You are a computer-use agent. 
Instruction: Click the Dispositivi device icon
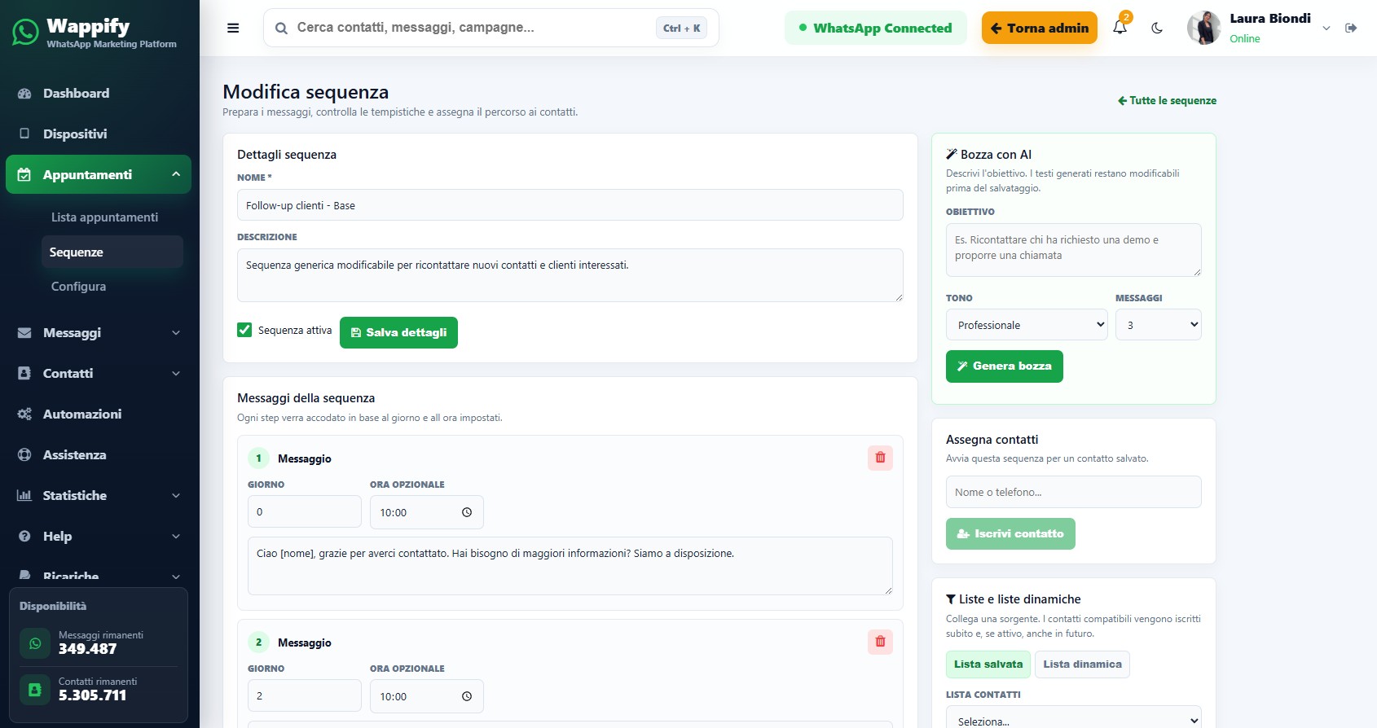click(24, 134)
